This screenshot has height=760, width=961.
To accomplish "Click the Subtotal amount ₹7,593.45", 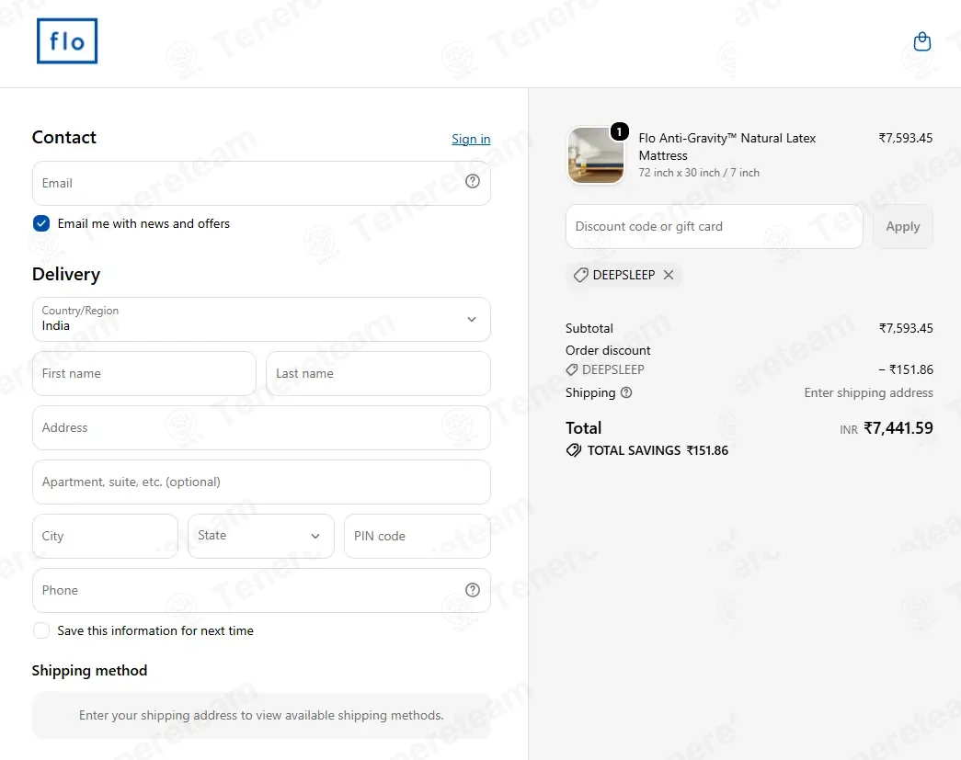I will click(x=906, y=328).
